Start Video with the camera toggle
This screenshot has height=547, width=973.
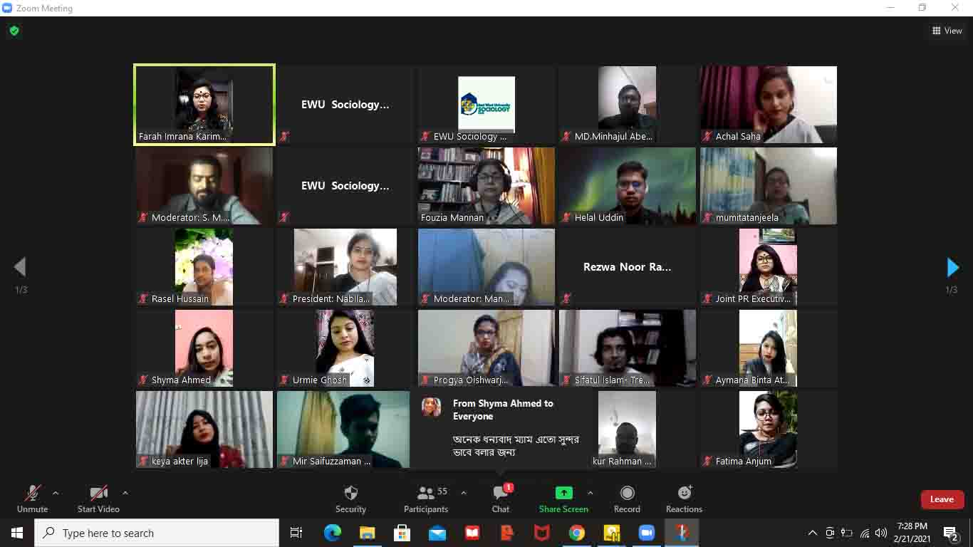(x=98, y=493)
